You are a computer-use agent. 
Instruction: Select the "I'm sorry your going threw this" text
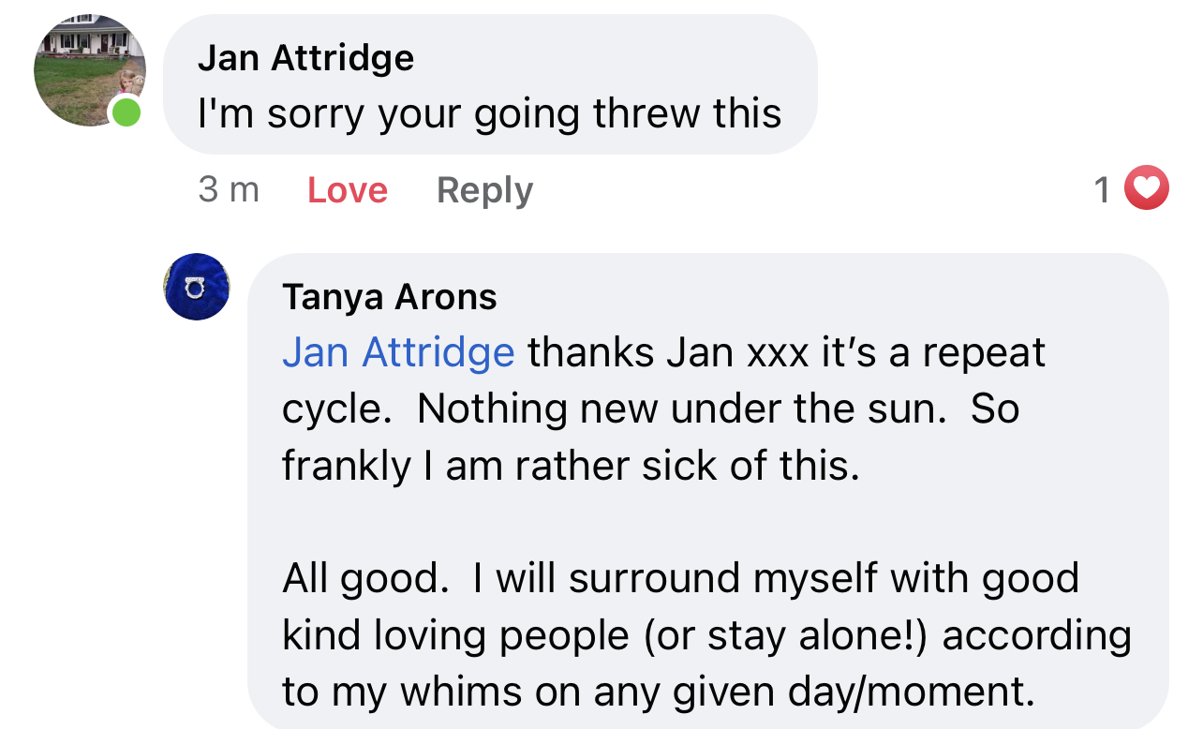click(x=489, y=114)
